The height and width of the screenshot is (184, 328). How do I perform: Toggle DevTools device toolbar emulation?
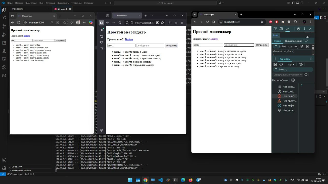tap(281, 29)
